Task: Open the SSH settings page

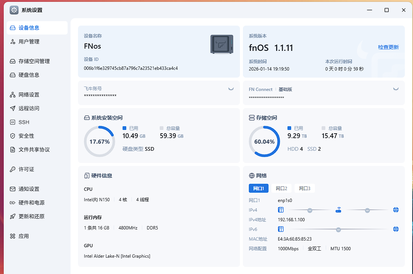Action: (x=24, y=122)
